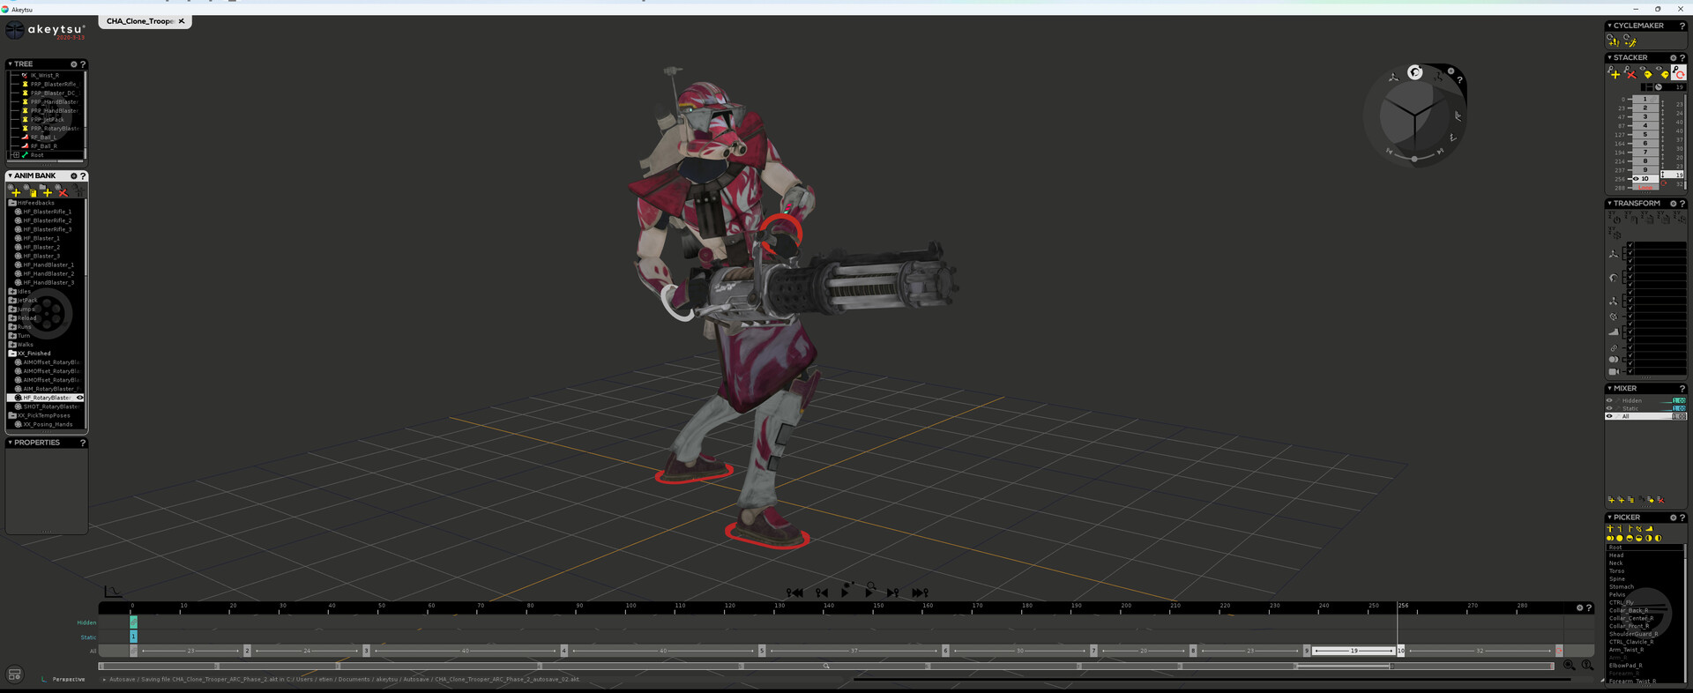Delete keypose with red X in Stacker

(x=1630, y=74)
